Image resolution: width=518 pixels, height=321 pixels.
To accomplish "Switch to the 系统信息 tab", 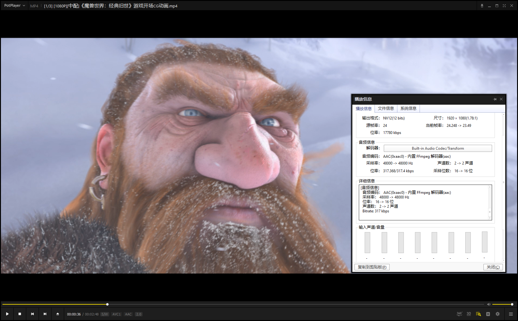I will pos(408,109).
